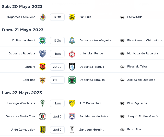The height and width of the screenshot is (137, 164).
Task: Open the Unión San Felipe team link
Action: coord(91,53)
